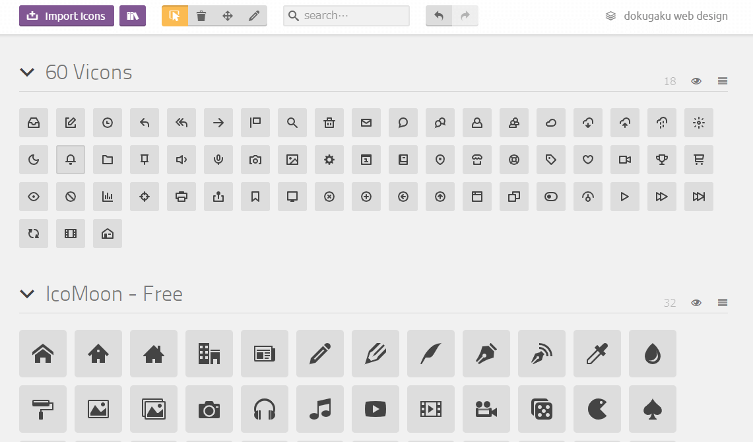
Task: Switch to the Edit pencil tool in toolbar
Action: tap(254, 16)
